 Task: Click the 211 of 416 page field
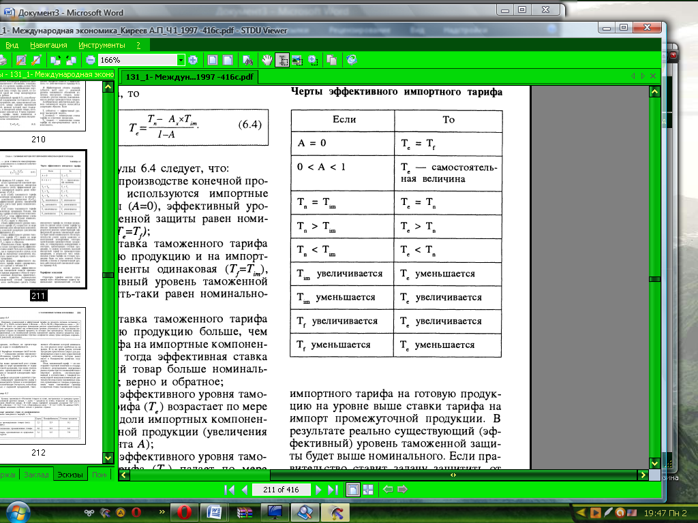click(x=281, y=490)
